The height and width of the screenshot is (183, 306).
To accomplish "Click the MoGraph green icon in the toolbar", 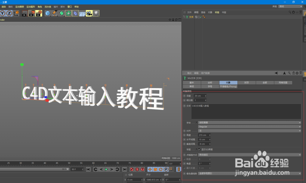I will (x=68, y=13).
